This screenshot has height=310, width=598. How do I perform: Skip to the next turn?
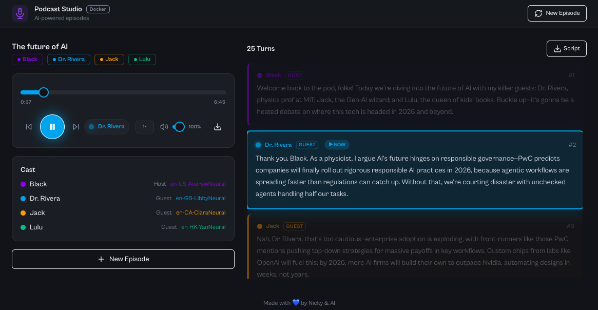(76, 127)
